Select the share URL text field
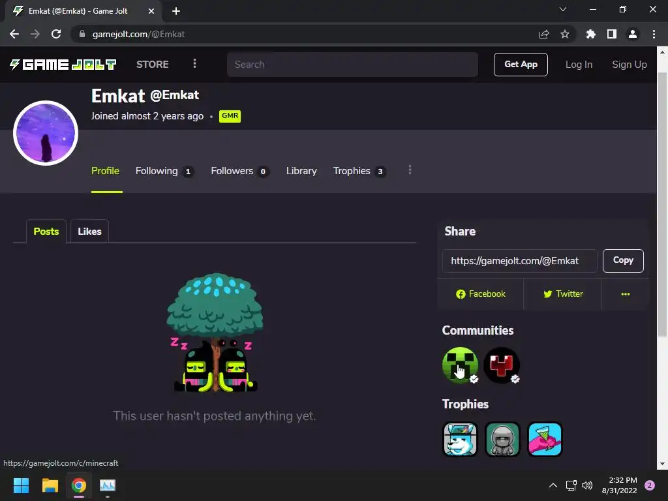This screenshot has height=501, width=668. 520,261
